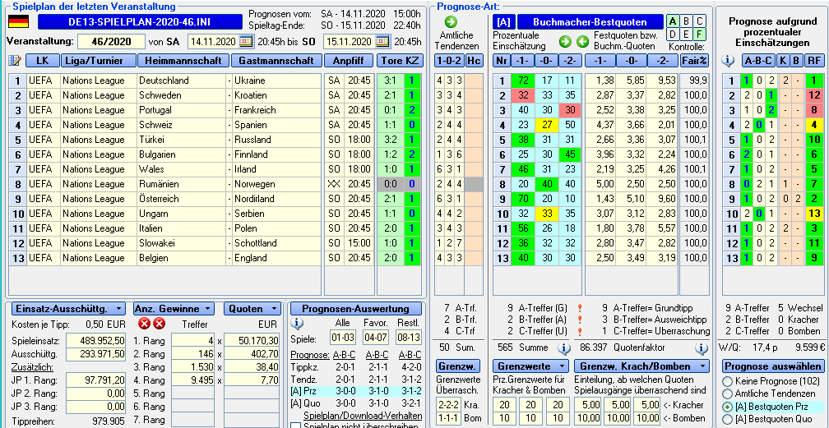Click info icon next to 565 Summe
The height and width of the screenshot is (428, 829).
pyautogui.click(x=564, y=348)
